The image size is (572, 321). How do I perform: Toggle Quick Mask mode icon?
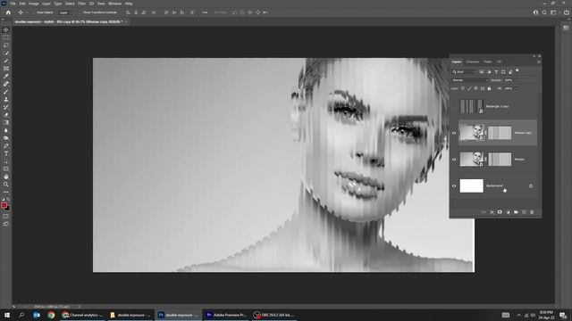tap(6, 216)
